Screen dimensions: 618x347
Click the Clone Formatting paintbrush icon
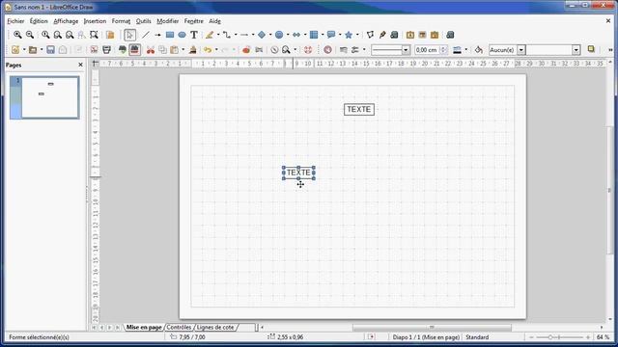coord(193,50)
